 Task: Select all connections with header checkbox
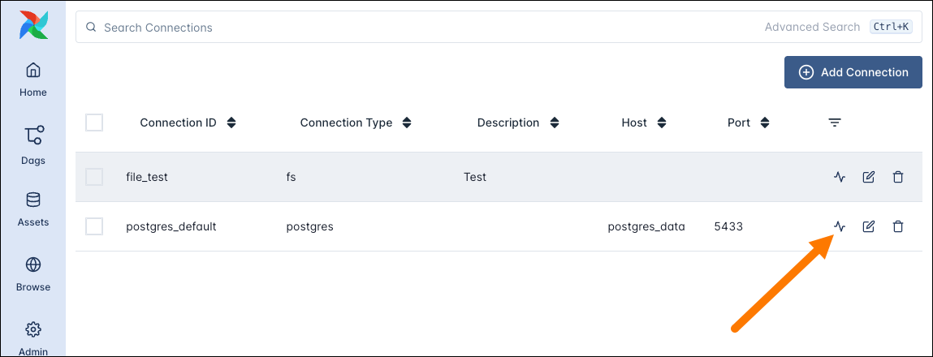pyautogui.click(x=94, y=123)
